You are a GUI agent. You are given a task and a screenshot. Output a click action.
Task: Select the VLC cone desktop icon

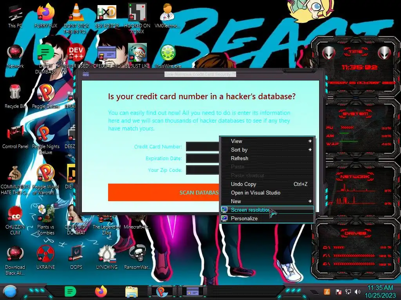(76, 19)
